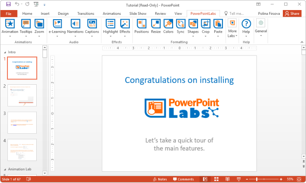
Task: Expand the Animation dropdown arrow
Action: tap(10, 36)
